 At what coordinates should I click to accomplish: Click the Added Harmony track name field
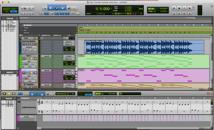point(29,70)
